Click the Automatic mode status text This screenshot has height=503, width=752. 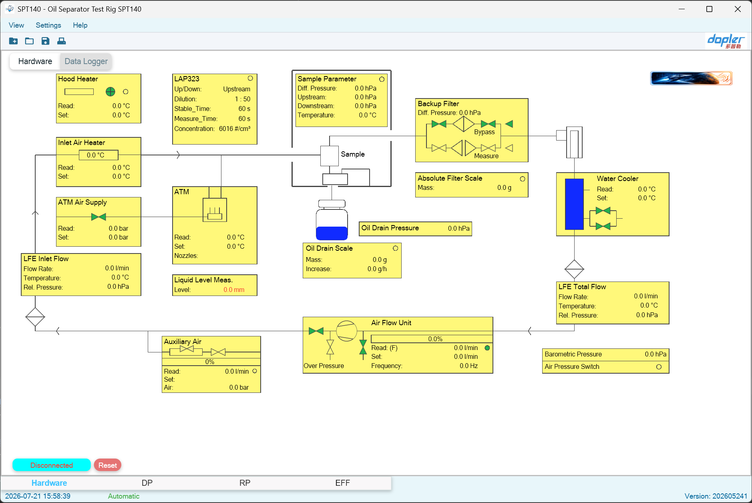coord(124,496)
